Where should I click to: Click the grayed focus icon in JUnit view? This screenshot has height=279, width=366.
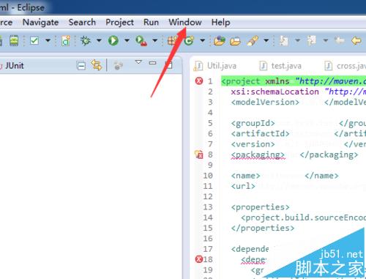118,65
